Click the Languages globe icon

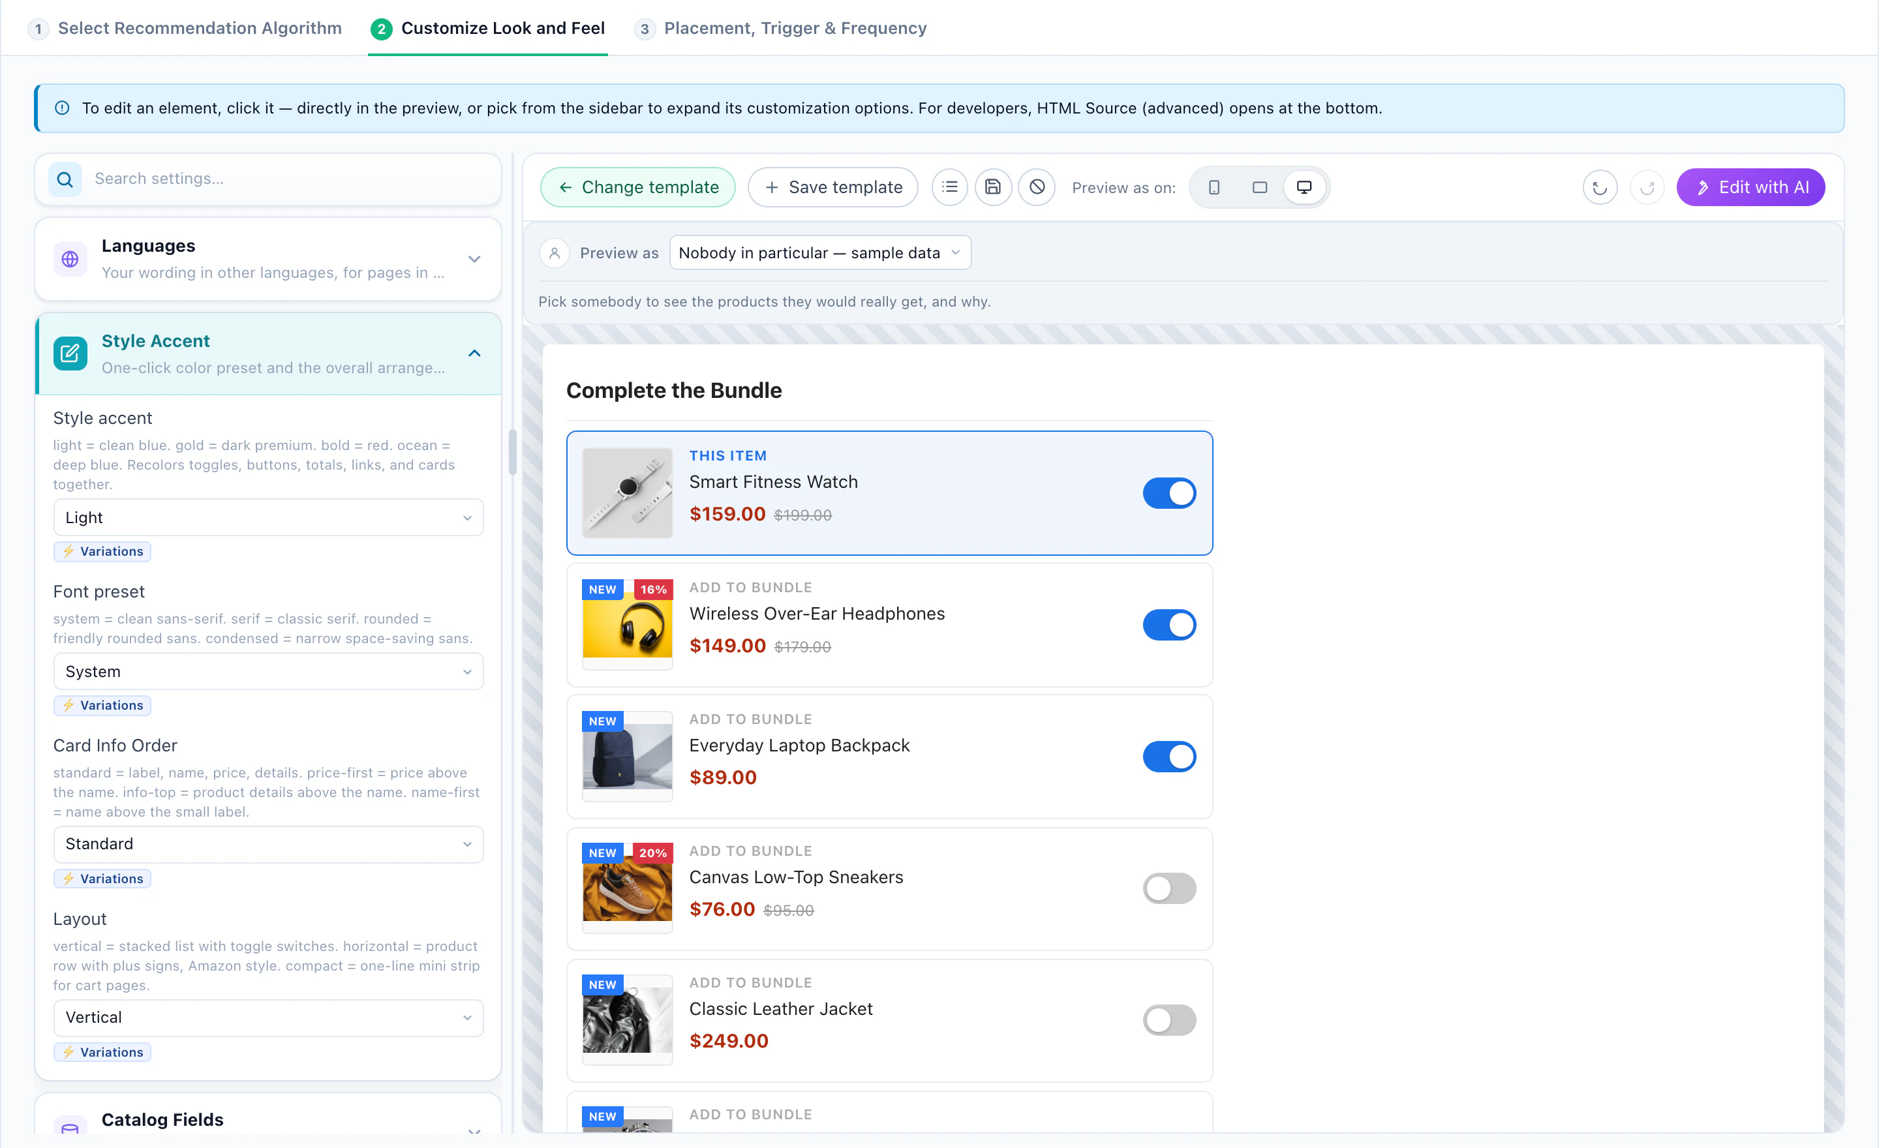(70, 259)
